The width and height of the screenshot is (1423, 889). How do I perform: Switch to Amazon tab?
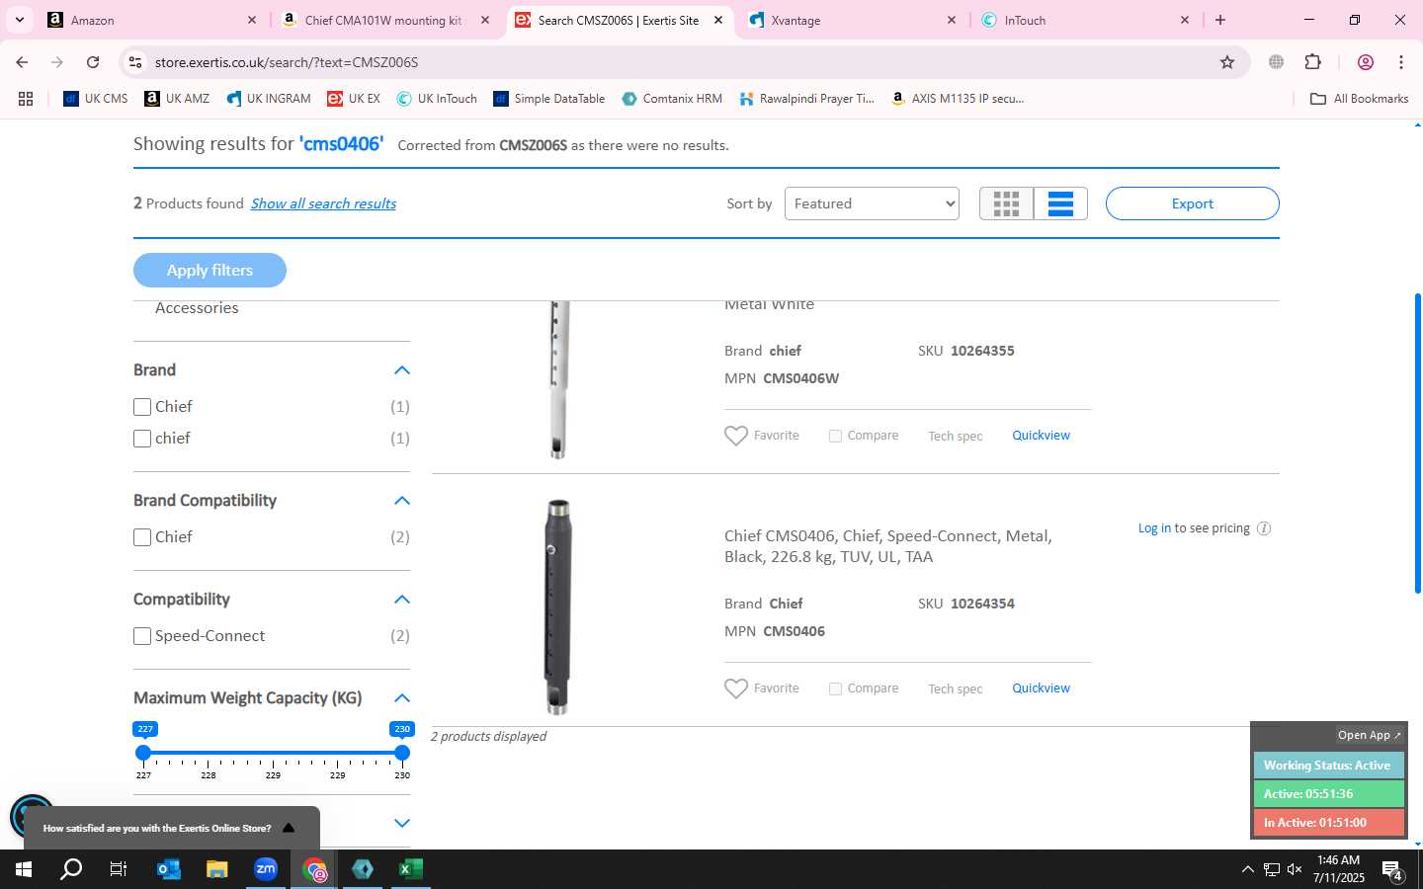click(153, 20)
